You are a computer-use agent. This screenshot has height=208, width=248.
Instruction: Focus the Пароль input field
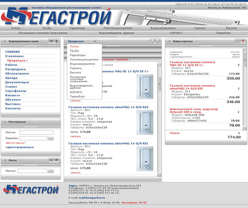coord(33,138)
